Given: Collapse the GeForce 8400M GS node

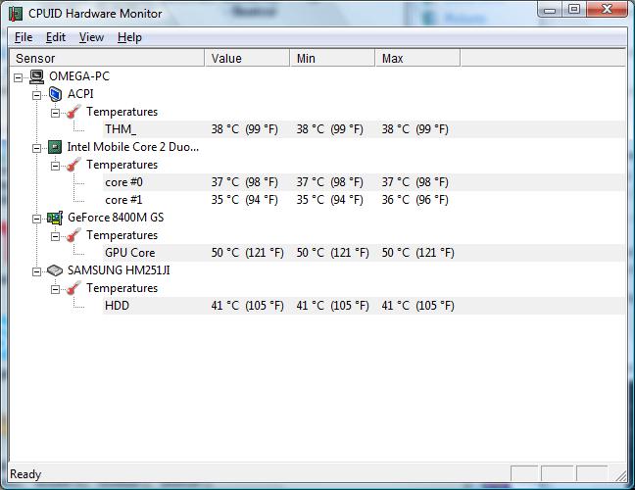Looking at the screenshot, I should coord(36,219).
